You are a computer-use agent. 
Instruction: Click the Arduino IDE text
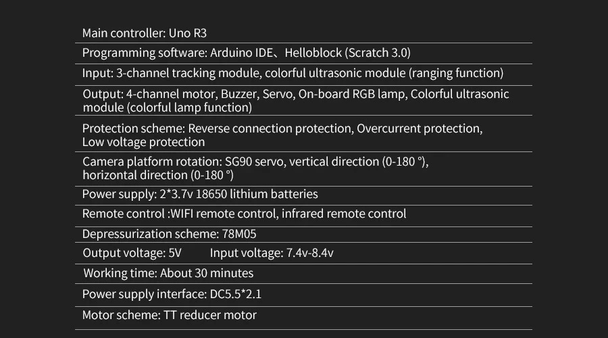(242, 53)
